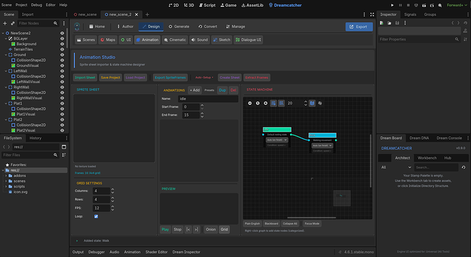This screenshot has width=471, height=257.
Task: Sort files in FileSystem dock
Action: coord(64,155)
